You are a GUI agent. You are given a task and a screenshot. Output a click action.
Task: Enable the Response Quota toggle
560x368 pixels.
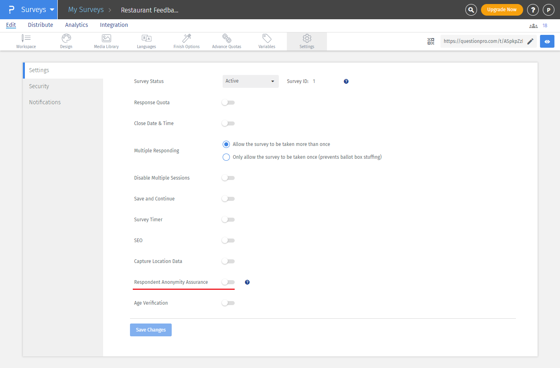pyautogui.click(x=228, y=102)
